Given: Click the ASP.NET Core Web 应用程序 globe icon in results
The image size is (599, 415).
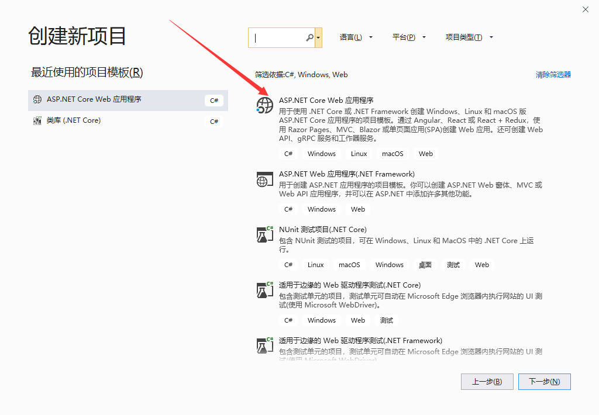Looking at the screenshot, I should tap(265, 105).
